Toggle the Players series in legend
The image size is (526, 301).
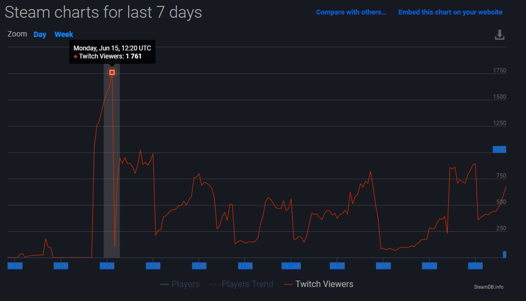pos(180,284)
